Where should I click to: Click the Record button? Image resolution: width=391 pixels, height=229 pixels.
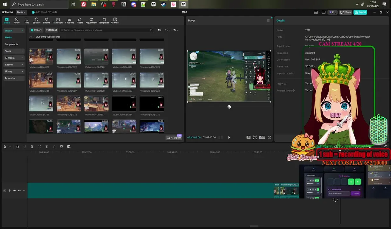tap(51, 30)
